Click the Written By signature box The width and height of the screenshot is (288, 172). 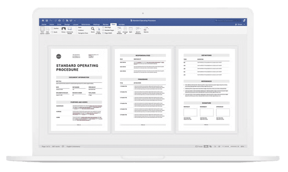coord(190,112)
